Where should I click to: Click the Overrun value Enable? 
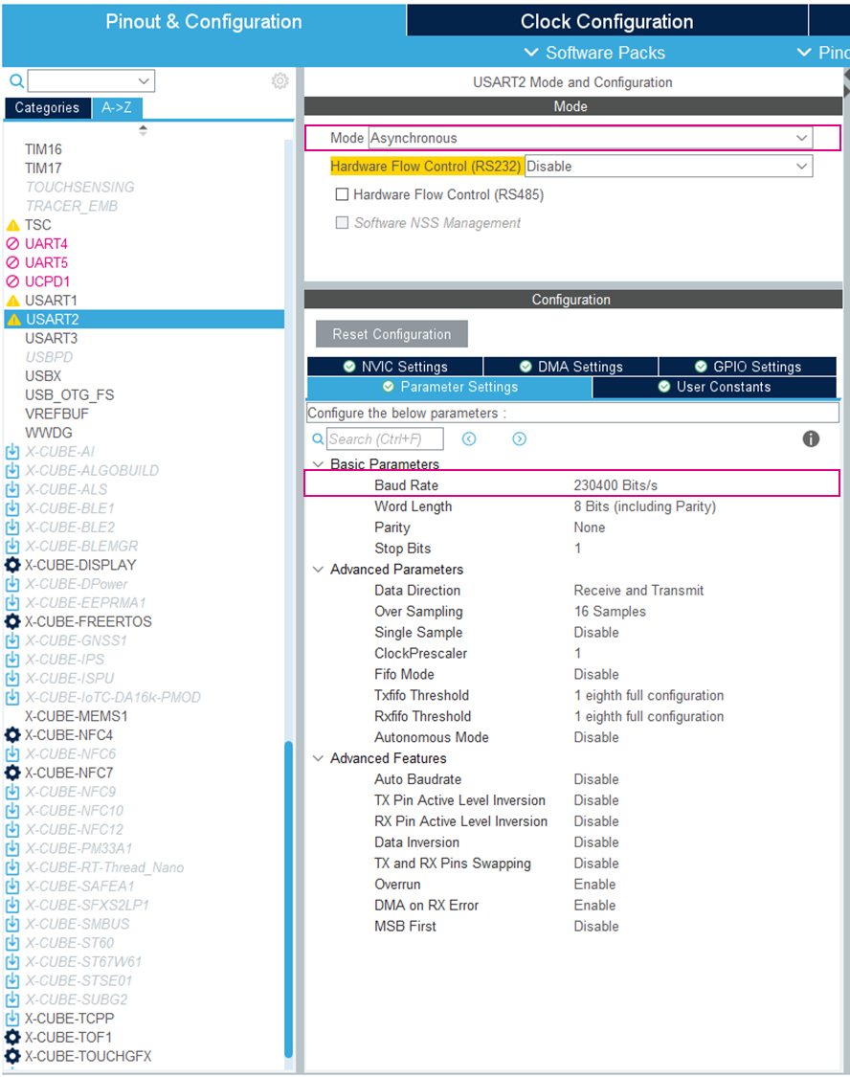[x=594, y=885]
